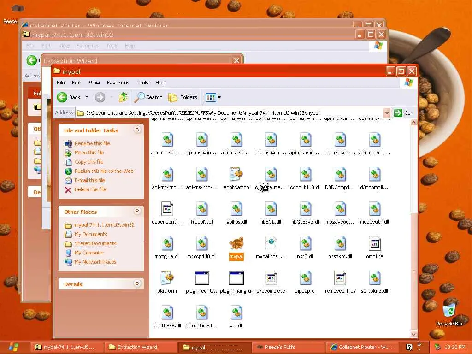Open the Views dropdown arrow
Image resolution: width=472 pixels, height=354 pixels.
(219, 97)
